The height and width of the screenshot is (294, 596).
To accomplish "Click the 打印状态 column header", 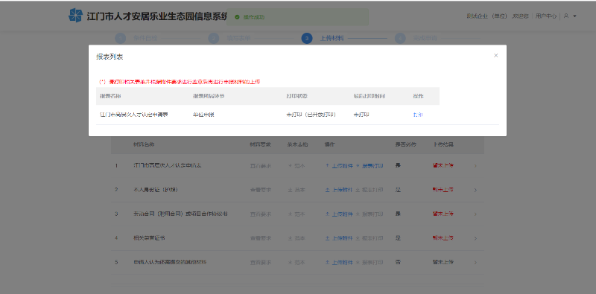I will pos(297,96).
